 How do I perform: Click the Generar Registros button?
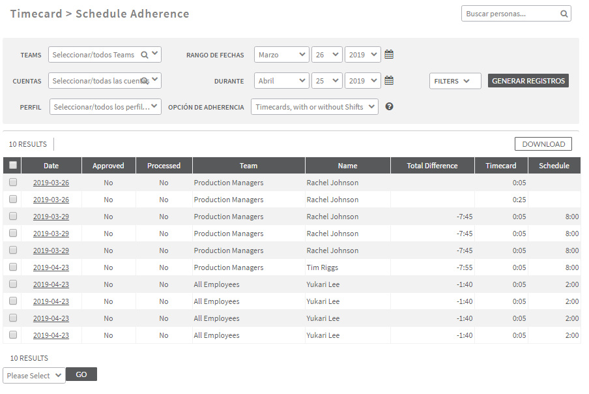(x=528, y=81)
